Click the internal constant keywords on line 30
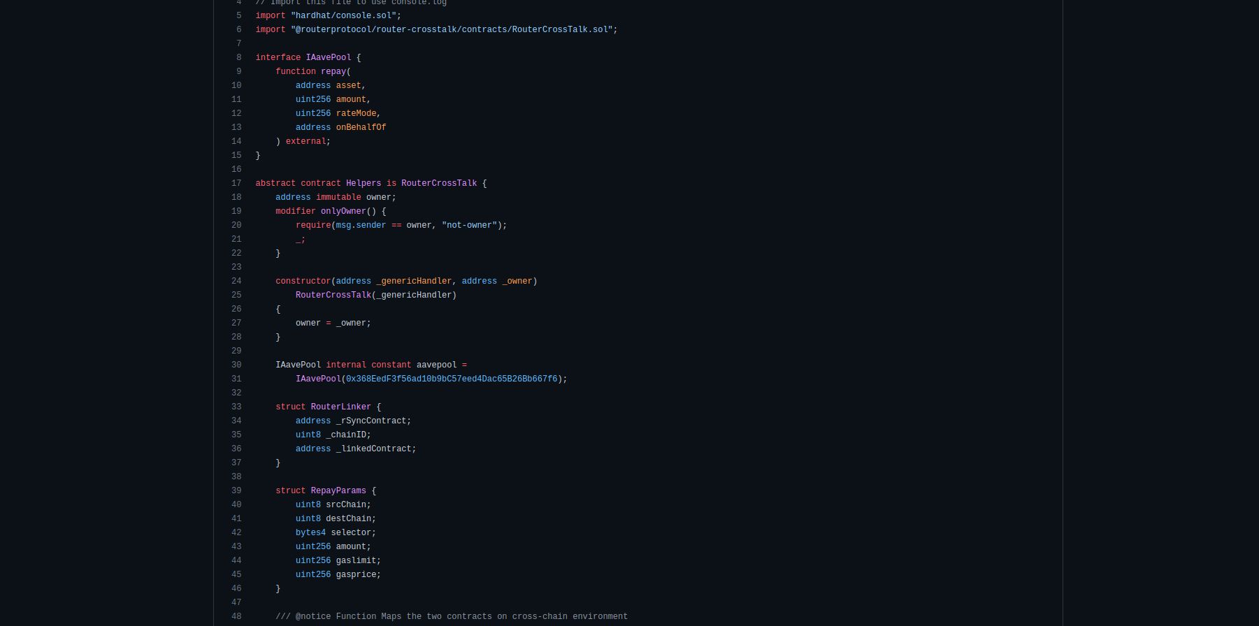This screenshot has height=626, width=1259. click(x=368, y=365)
